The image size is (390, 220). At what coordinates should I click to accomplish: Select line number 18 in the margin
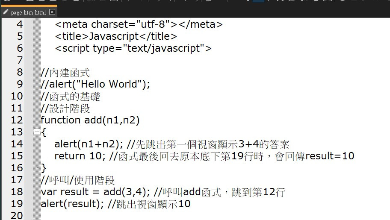(x=17, y=192)
